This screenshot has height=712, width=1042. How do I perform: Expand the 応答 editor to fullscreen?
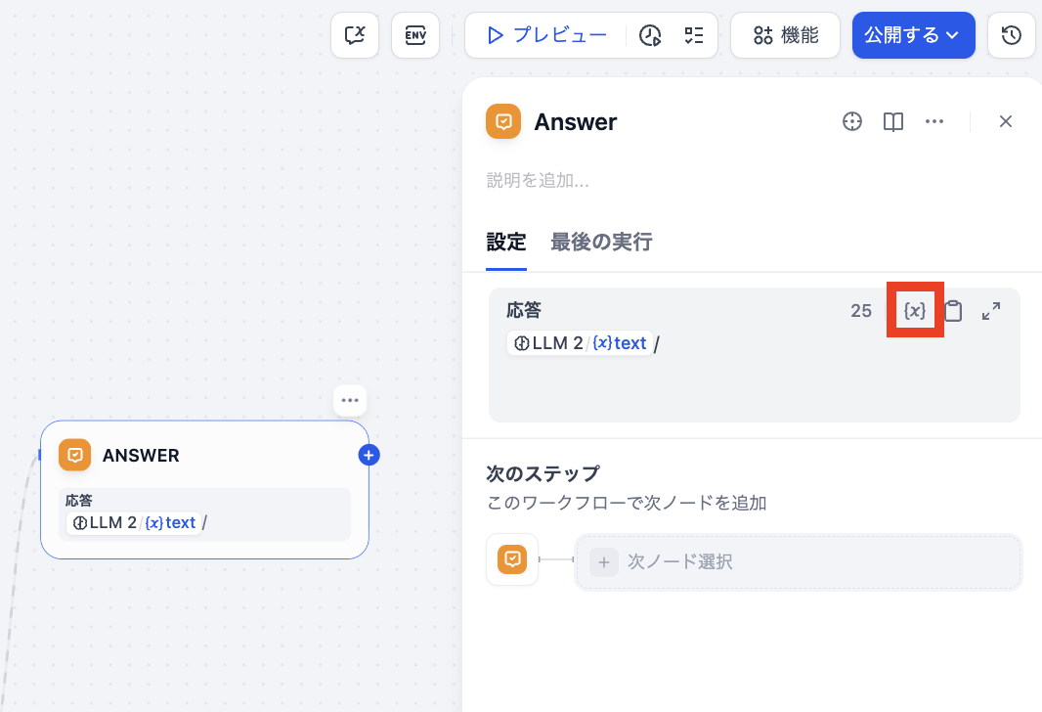click(990, 311)
